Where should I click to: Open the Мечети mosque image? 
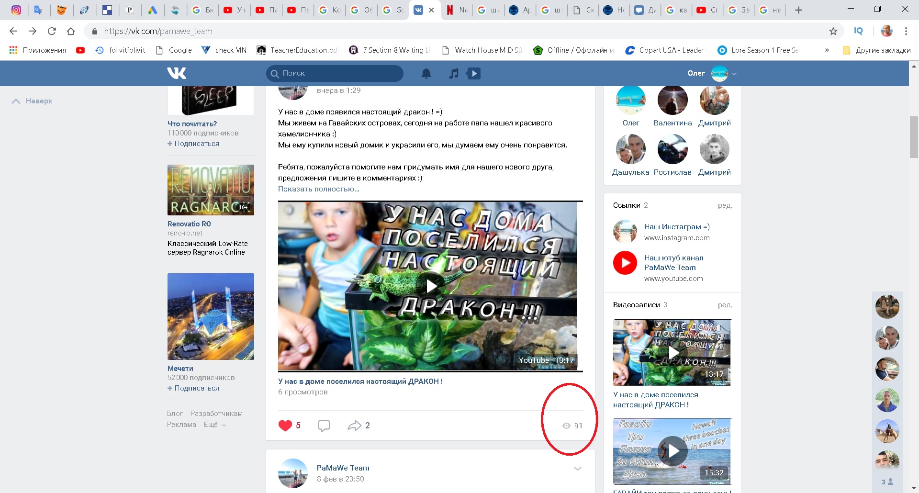[x=211, y=316]
